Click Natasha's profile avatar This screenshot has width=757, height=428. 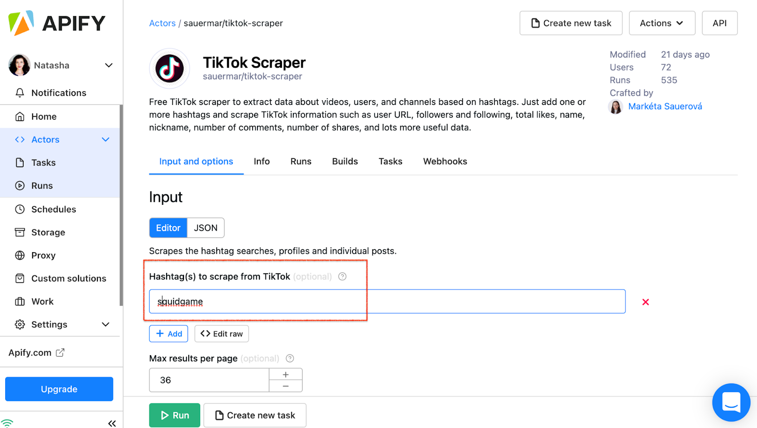(x=19, y=65)
